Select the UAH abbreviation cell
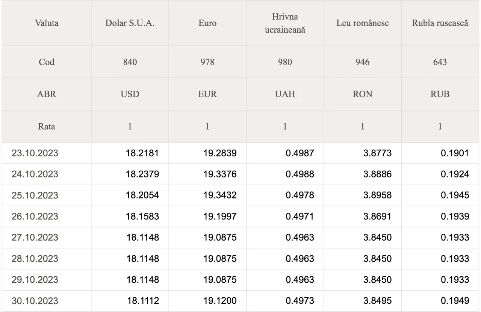 click(x=285, y=94)
